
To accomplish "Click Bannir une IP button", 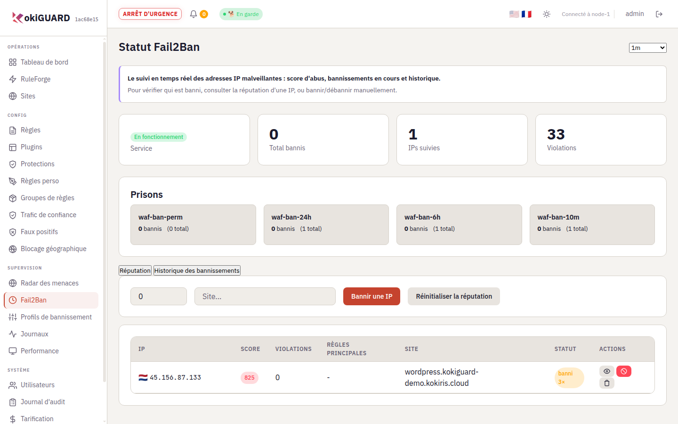I will (371, 296).
